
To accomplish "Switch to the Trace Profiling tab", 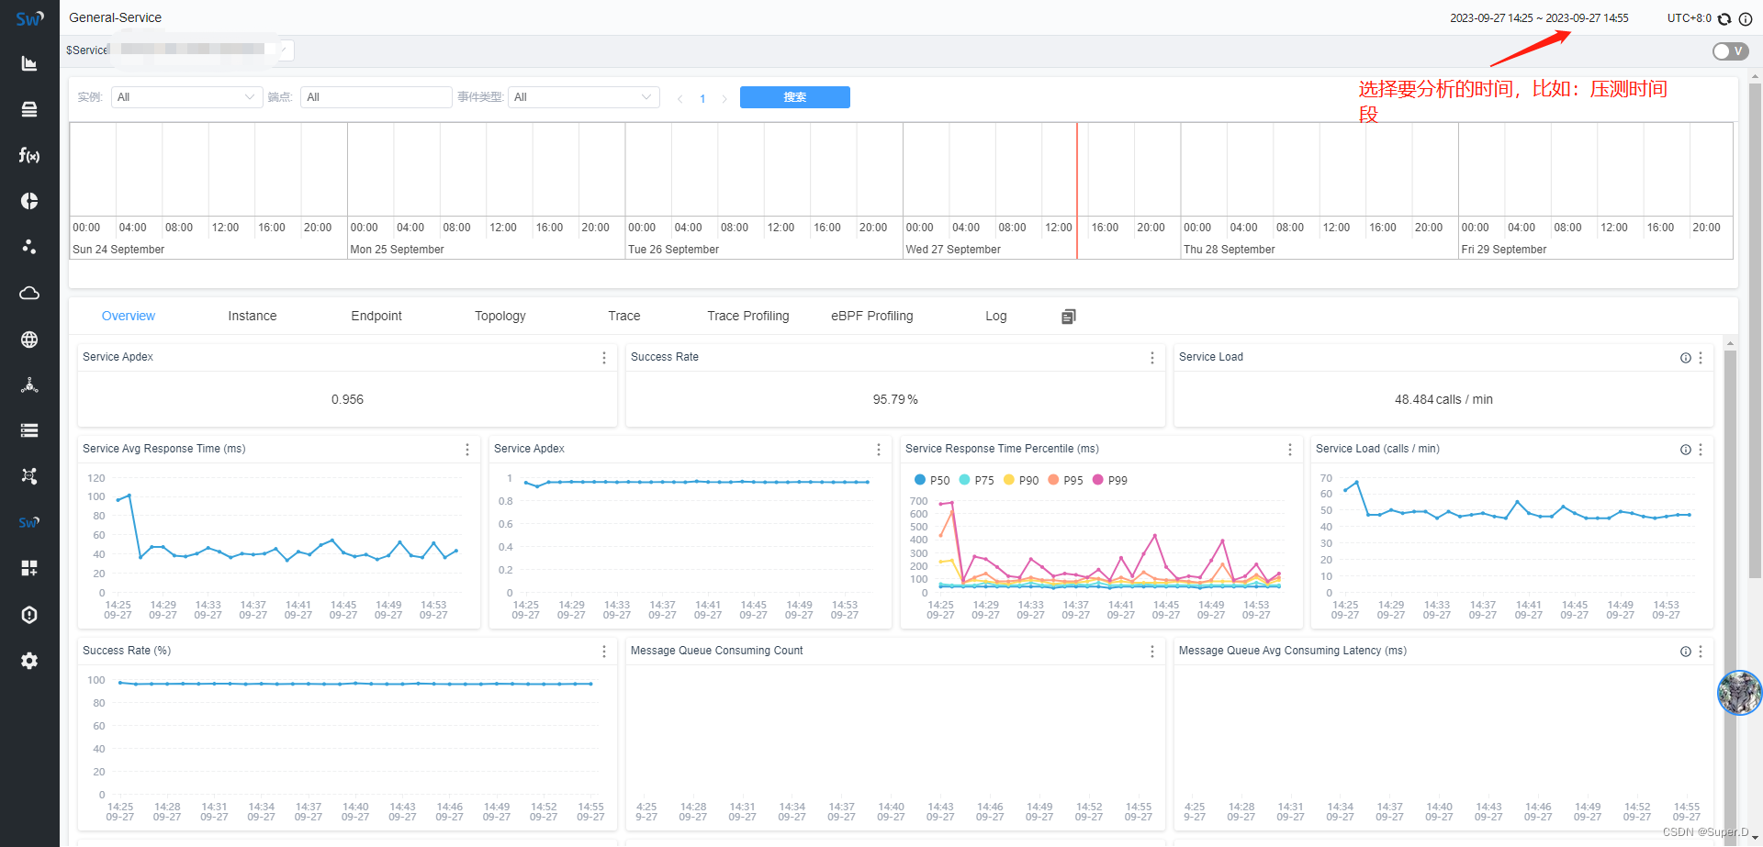I will pos(748,316).
